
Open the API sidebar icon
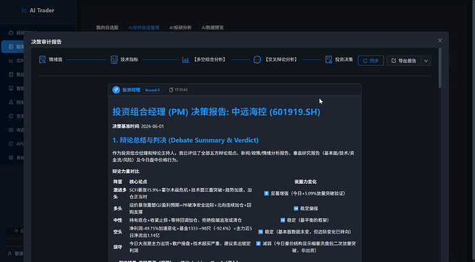(x=11, y=143)
